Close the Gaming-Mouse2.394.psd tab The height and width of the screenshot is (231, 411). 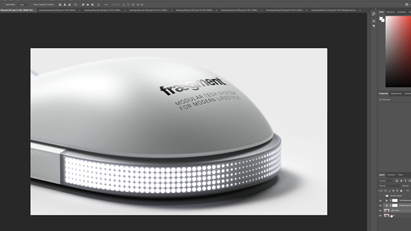coord(360,10)
